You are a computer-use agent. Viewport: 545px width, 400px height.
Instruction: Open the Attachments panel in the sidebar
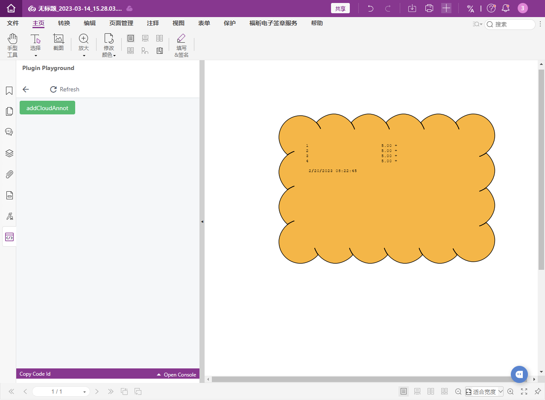(x=9, y=174)
